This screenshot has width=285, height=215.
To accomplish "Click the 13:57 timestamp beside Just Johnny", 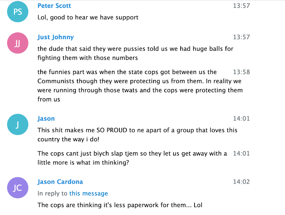I will (241, 37).
